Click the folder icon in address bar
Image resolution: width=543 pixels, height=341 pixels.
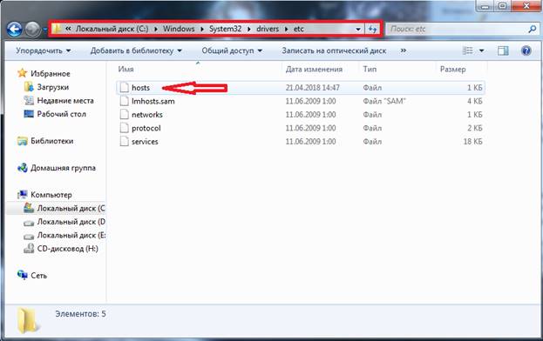point(58,29)
